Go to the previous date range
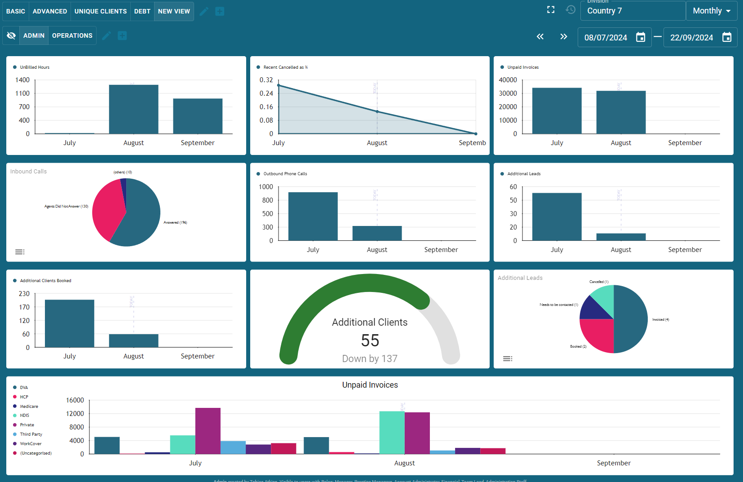This screenshot has height=482, width=743. 540,37
